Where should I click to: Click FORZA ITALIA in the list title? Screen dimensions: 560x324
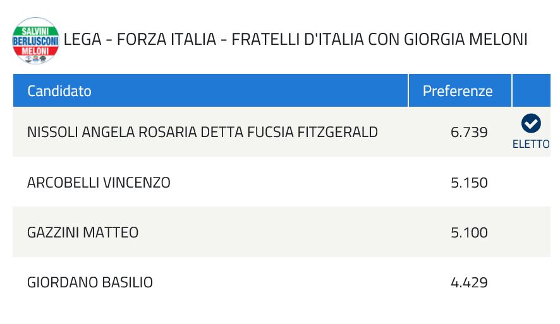pos(166,39)
